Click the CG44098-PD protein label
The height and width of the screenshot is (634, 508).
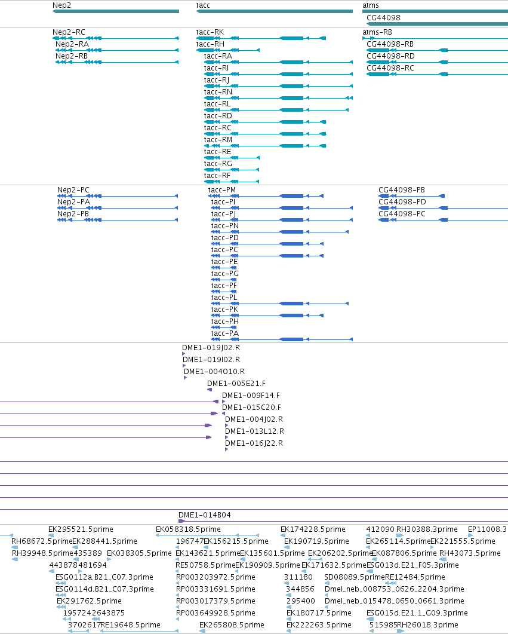[x=402, y=202]
